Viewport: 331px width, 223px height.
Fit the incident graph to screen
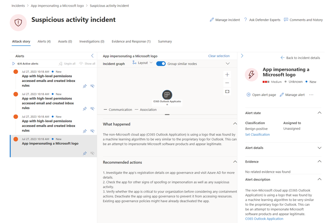pyautogui.click(x=227, y=92)
